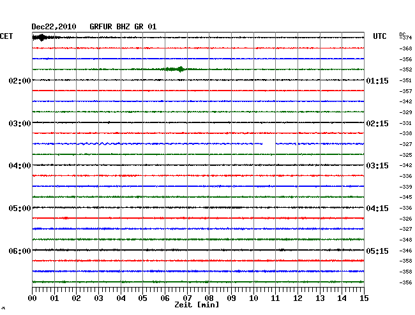Click the 09 minute axis tick label
The image size is (415, 315).
point(231,298)
